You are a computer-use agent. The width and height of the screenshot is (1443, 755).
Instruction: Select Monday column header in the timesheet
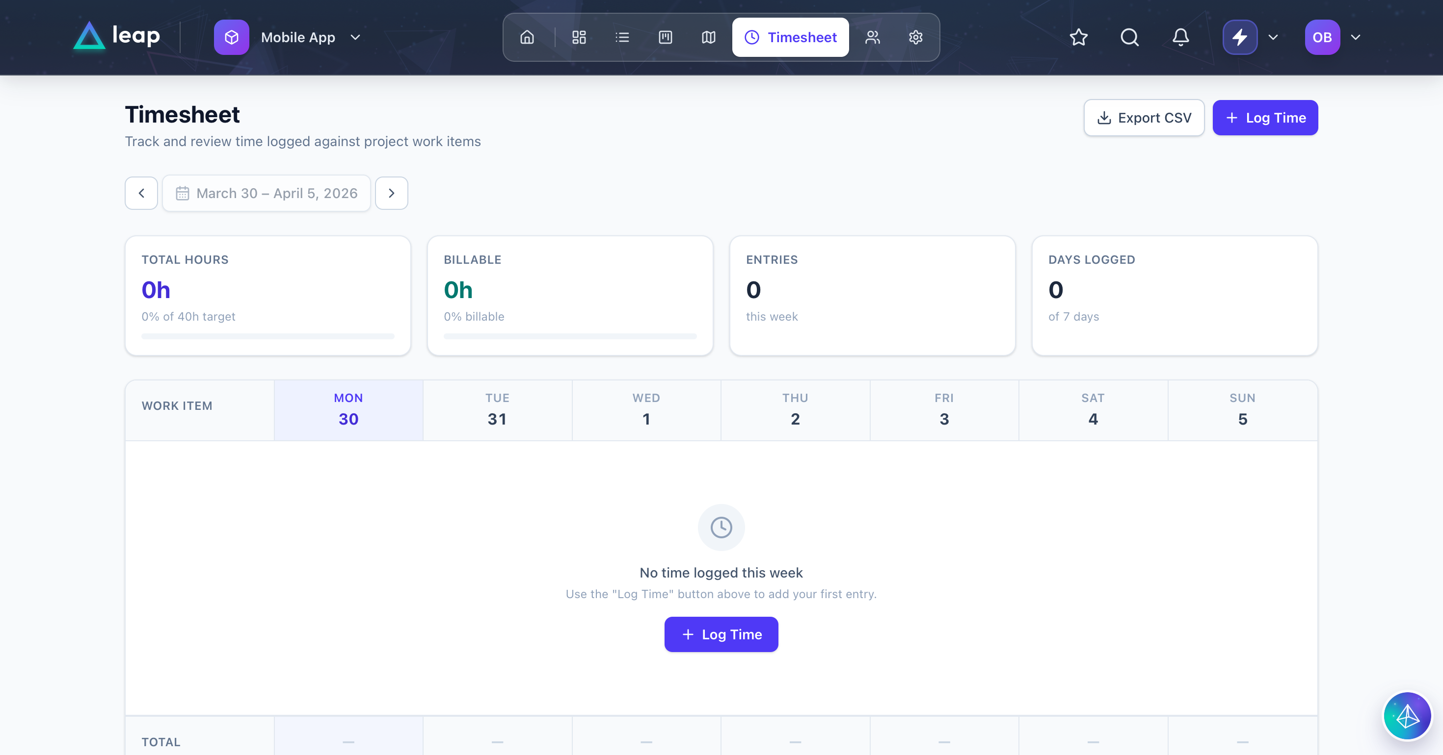coord(348,410)
